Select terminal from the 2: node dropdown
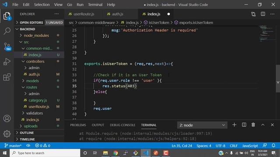 click(202, 125)
